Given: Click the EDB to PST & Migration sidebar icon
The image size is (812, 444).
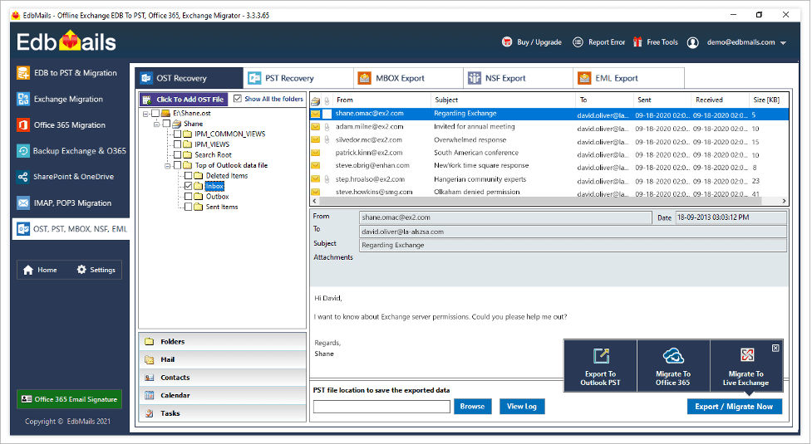Looking at the screenshot, I should click(x=22, y=73).
